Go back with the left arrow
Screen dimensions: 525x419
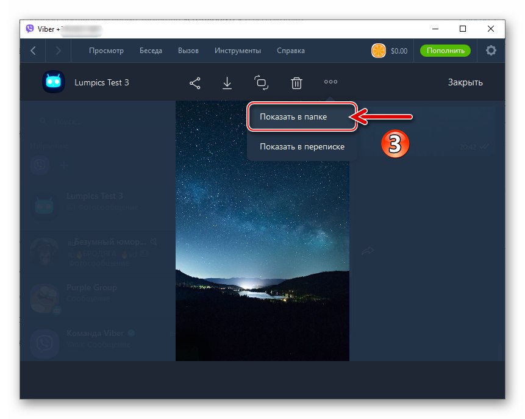33,51
